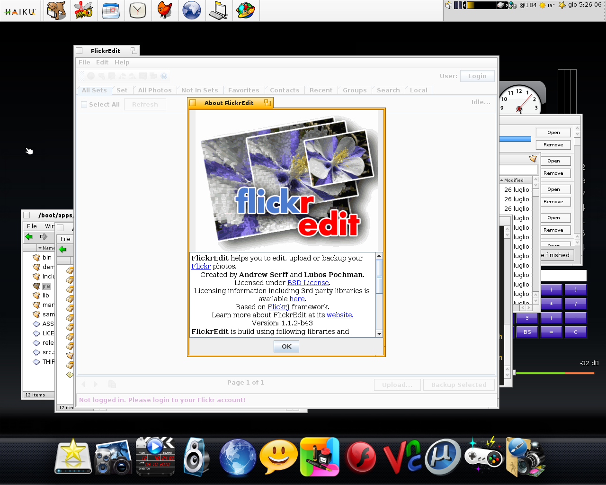Open the camera and brush folder dock icon
The width and height of the screenshot is (606, 485).
click(526, 457)
